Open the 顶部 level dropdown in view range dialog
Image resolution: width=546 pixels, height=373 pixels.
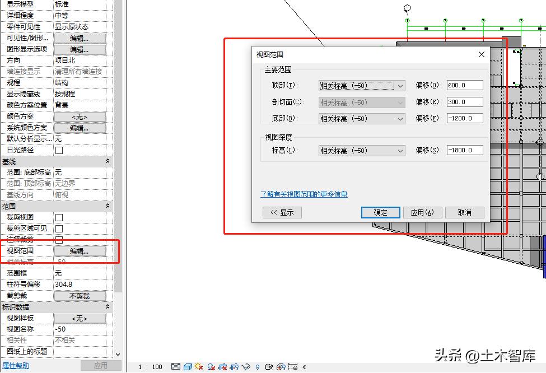point(399,86)
